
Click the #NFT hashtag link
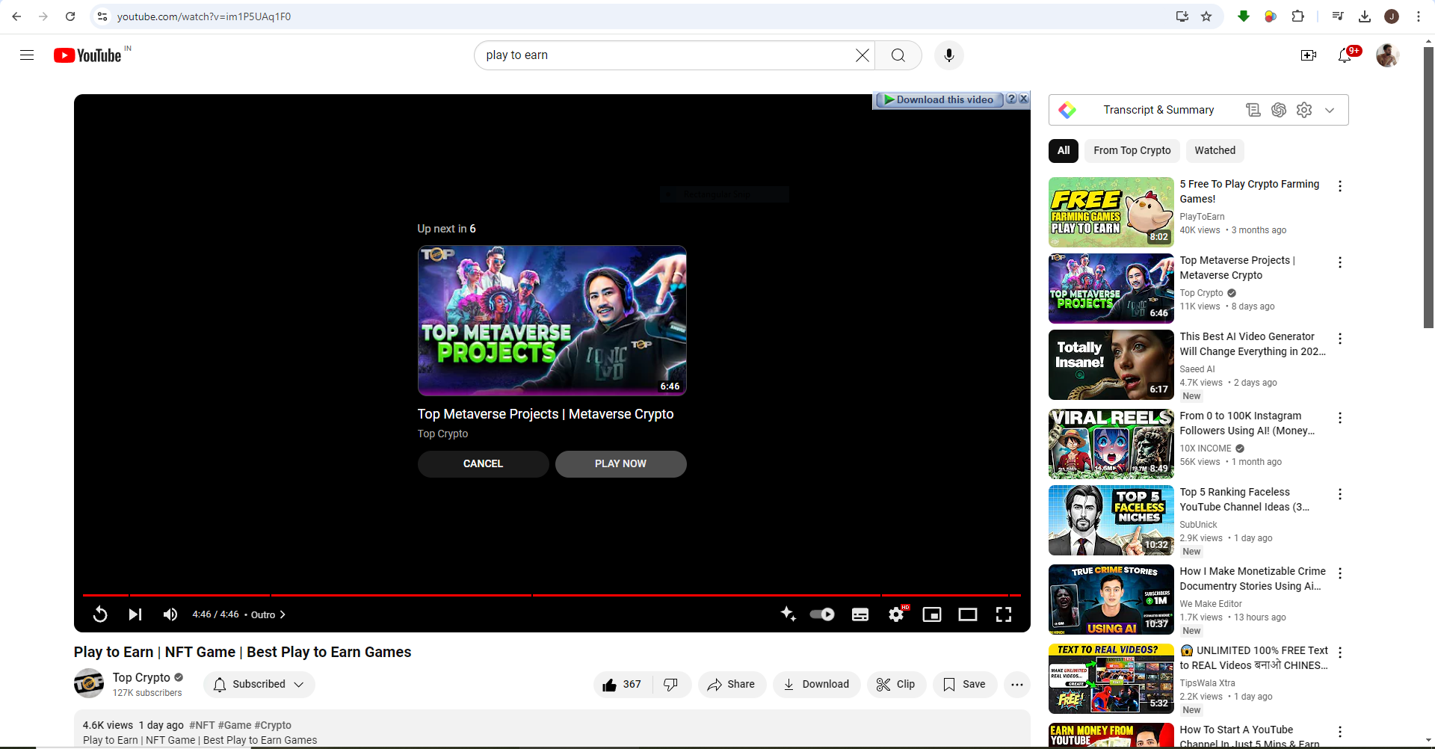point(202,725)
